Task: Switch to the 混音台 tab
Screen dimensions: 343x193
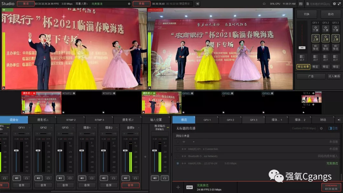Action: pyautogui.click(x=14, y=120)
